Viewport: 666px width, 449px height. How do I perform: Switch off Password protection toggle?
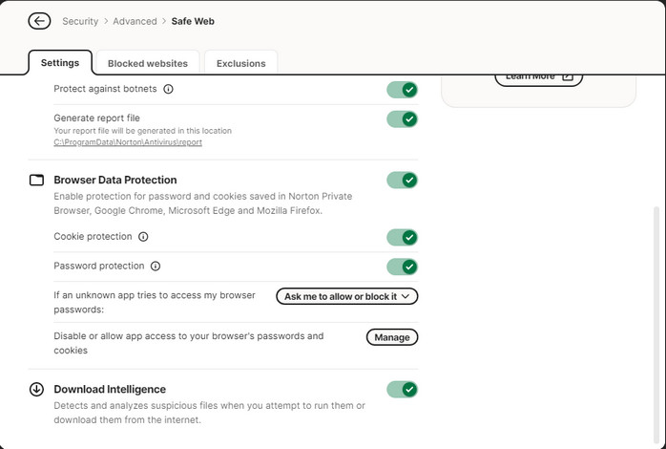[x=403, y=267]
